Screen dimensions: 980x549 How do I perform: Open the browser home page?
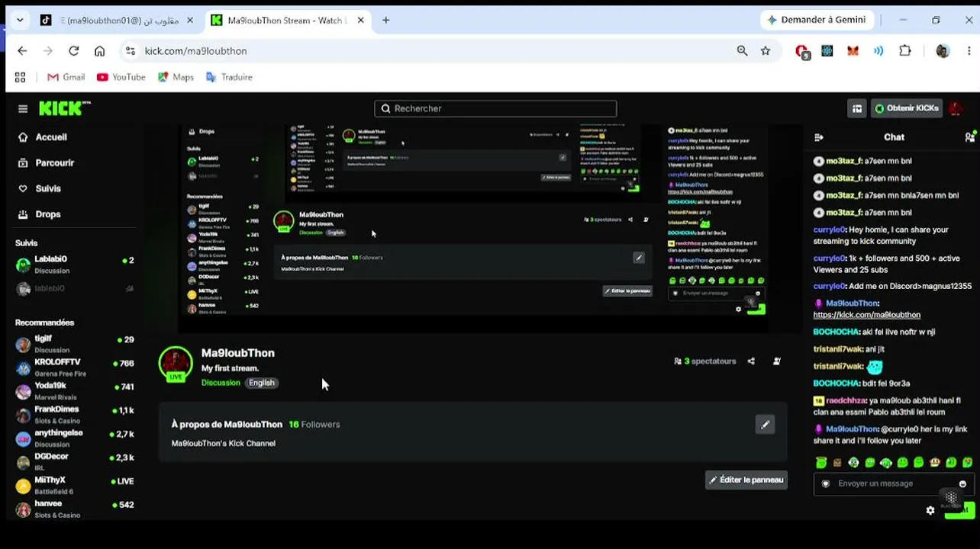coord(99,51)
